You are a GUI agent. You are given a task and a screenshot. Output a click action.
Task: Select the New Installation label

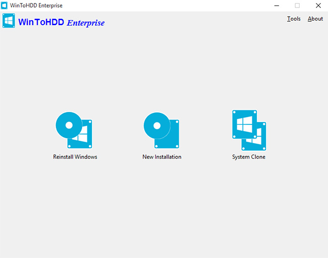(x=162, y=157)
